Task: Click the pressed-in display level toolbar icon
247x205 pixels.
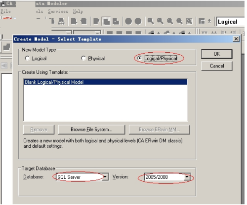Action: point(106,21)
